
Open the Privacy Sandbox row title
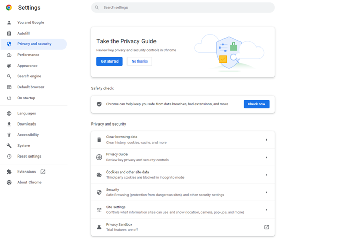[x=119, y=225]
